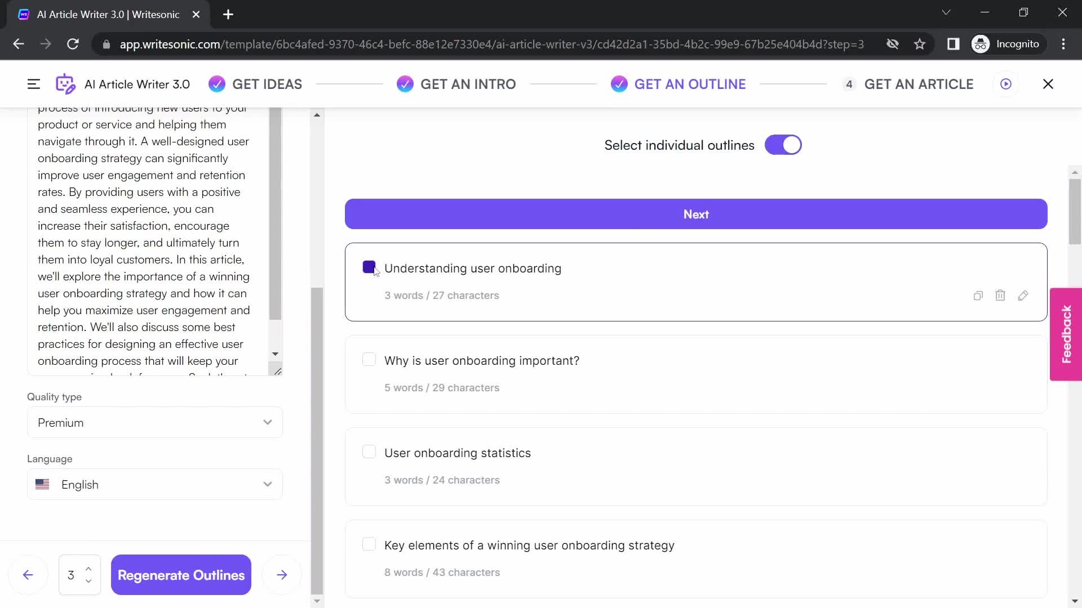Click the Regenerate Outlines button
The width and height of the screenshot is (1082, 608).
click(181, 575)
